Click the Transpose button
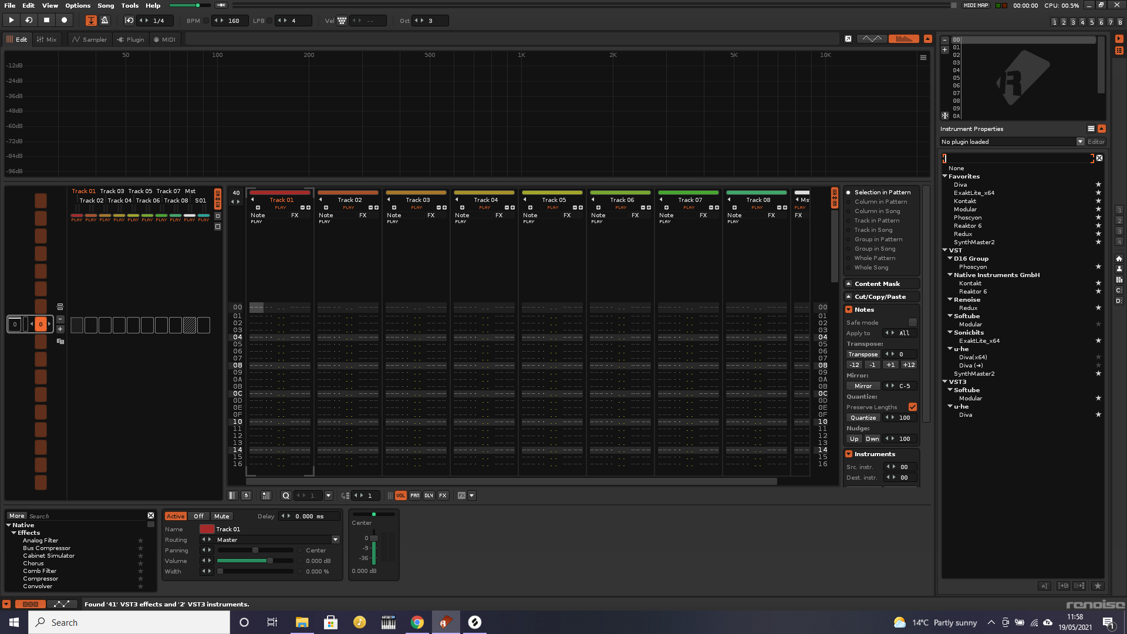 click(863, 354)
